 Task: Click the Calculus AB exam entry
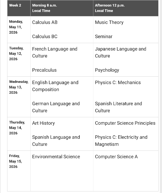tap(45, 22)
